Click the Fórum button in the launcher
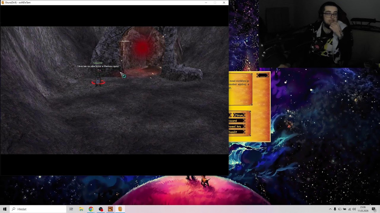The image size is (380, 213). [239, 115]
